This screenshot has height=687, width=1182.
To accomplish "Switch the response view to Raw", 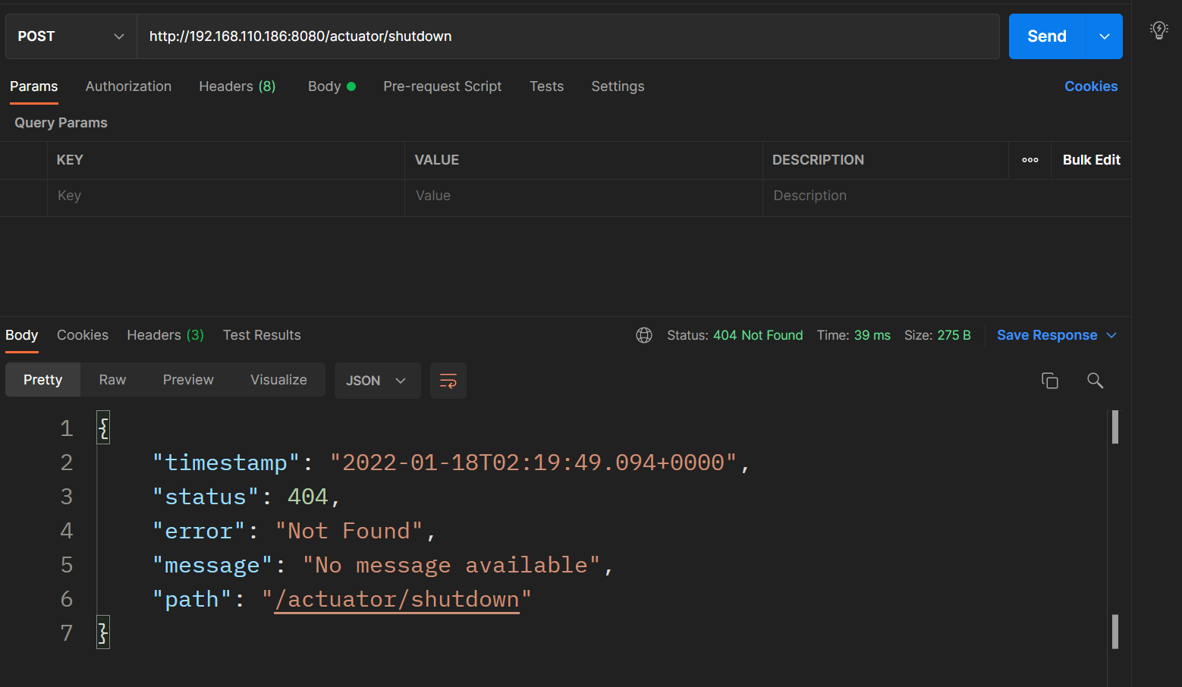I will [112, 380].
